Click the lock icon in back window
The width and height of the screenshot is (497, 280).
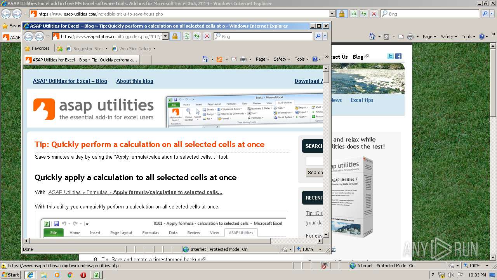pyautogui.click(x=342, y=14)
